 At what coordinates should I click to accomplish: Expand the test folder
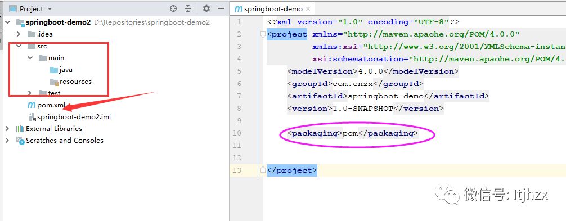(30, 93)
